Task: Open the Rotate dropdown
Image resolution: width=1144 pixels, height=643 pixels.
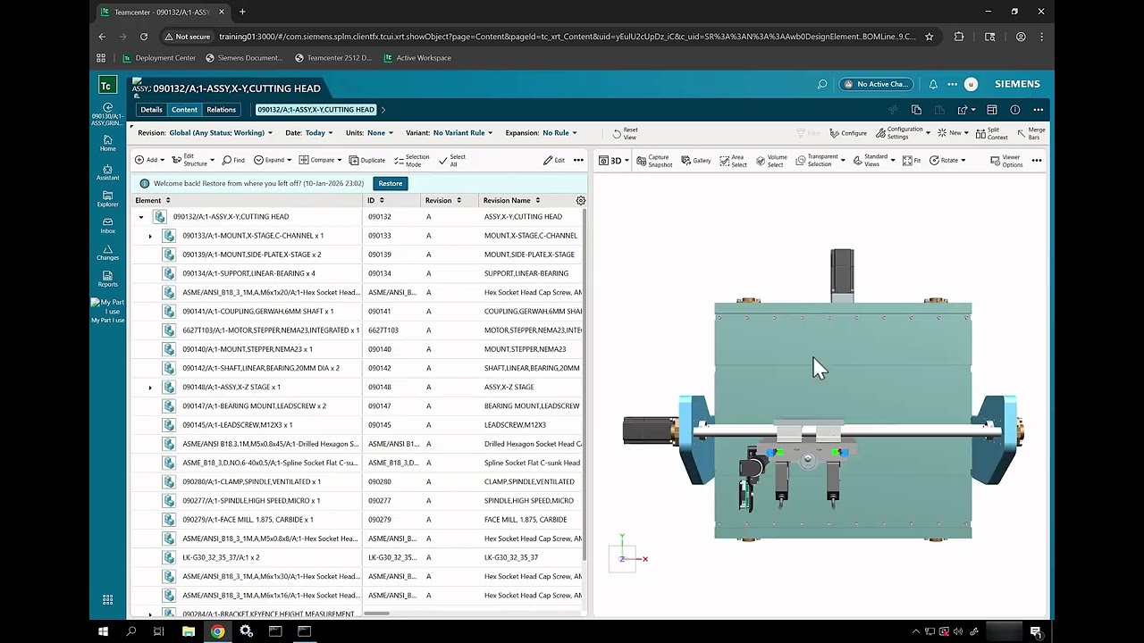Action: 947,161
